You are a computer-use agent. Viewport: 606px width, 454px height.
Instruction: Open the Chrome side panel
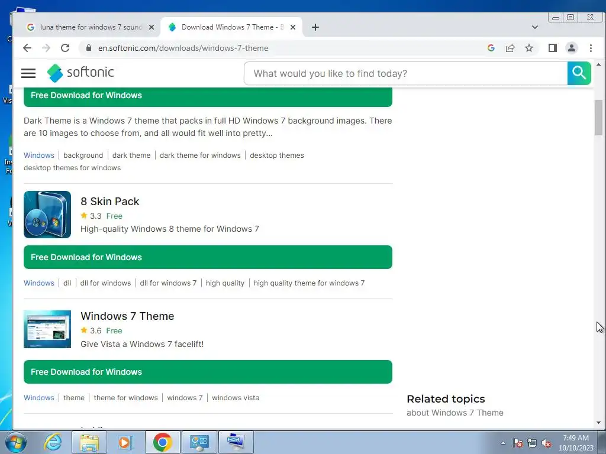552,48
